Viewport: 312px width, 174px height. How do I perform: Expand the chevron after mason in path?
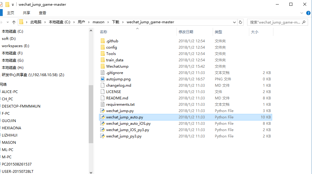[108, 22]
